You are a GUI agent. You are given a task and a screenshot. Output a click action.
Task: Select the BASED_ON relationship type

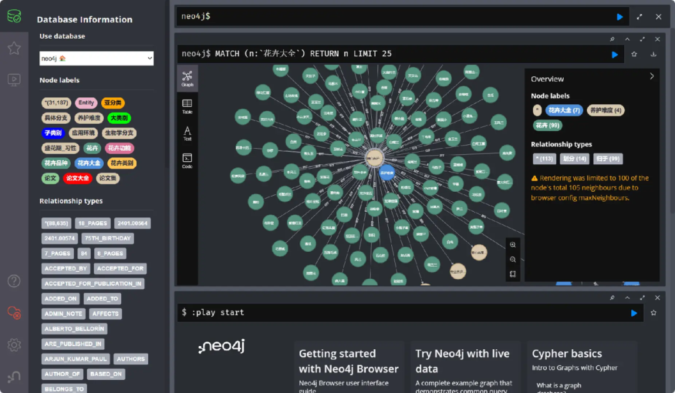click(x=106, y=374)
